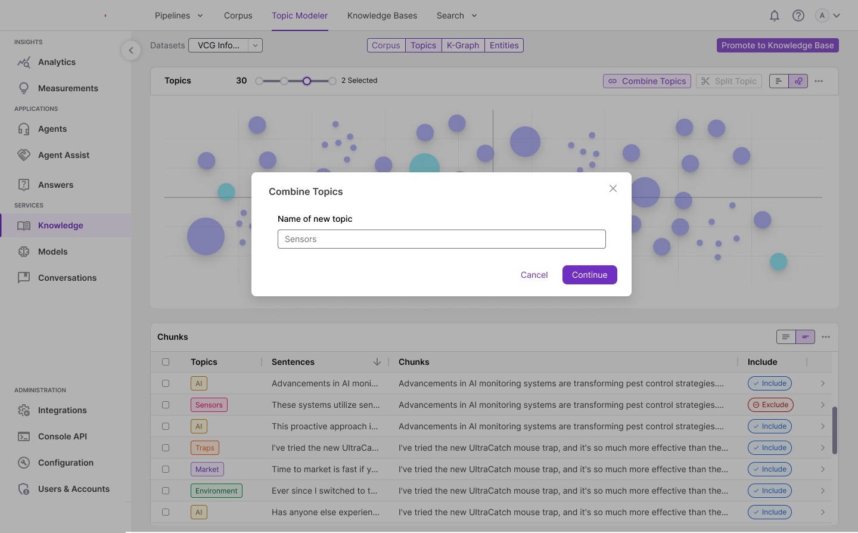This screenshot has width=858, height=533.
Task: Open Analytics in the sidebar
Action: 57,62
